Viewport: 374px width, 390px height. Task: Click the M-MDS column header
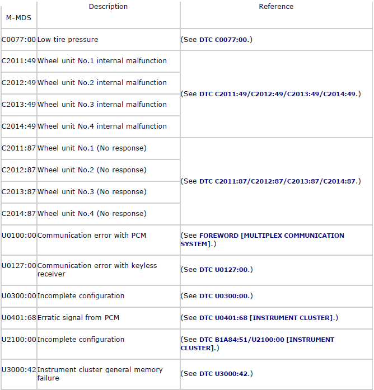[18, 18]
